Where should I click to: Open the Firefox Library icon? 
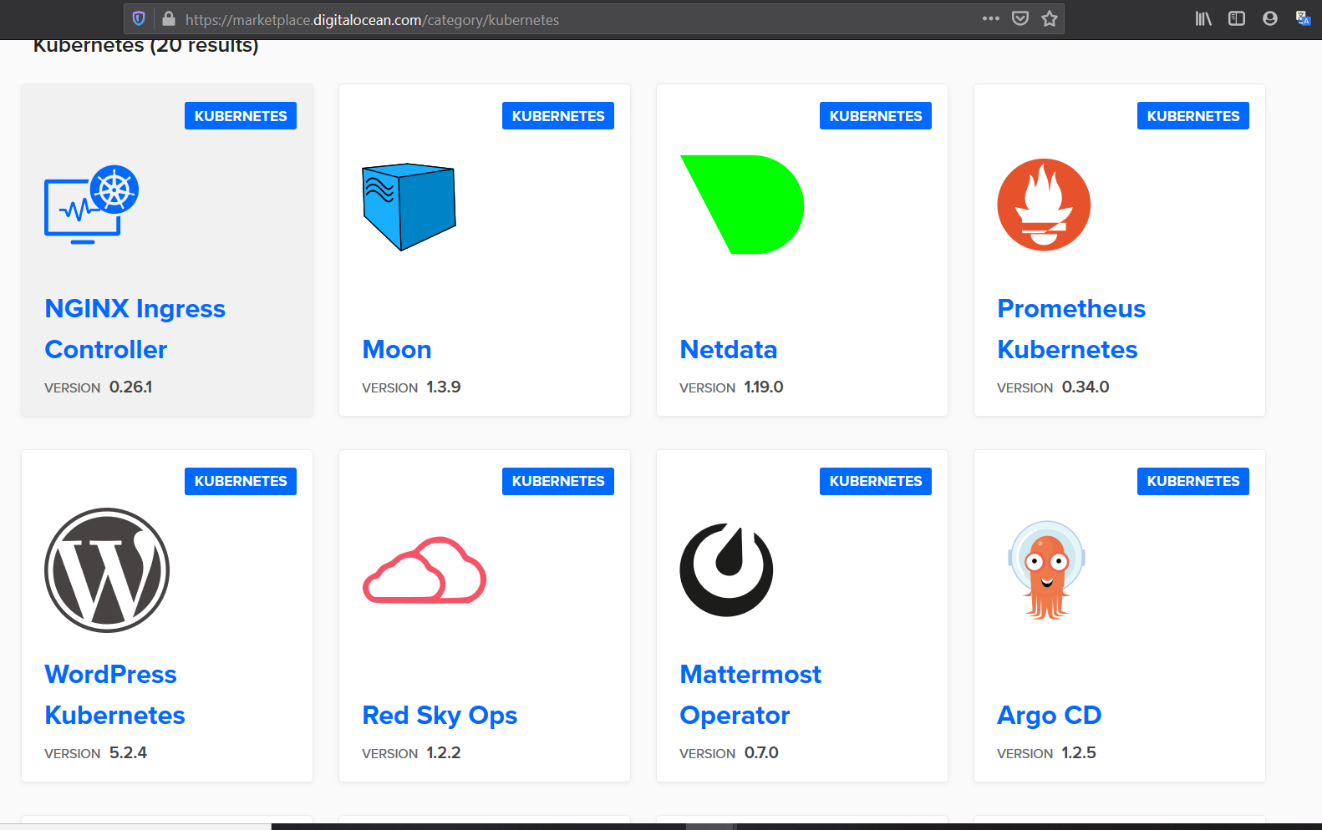(1203, 18)
